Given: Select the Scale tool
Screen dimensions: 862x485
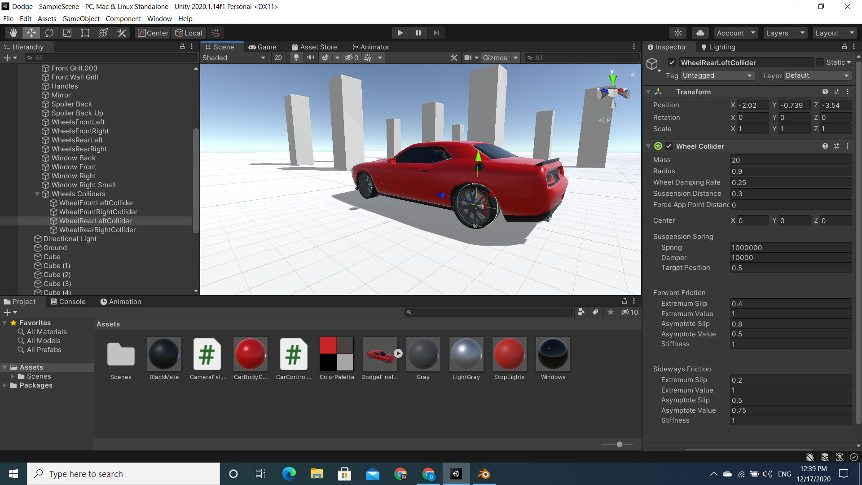Looking at the screenshot, I should coord(67,33).
